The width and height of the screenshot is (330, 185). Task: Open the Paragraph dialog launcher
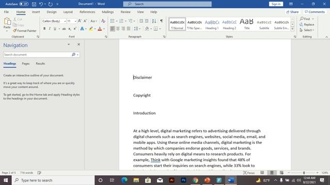[164, 36]
